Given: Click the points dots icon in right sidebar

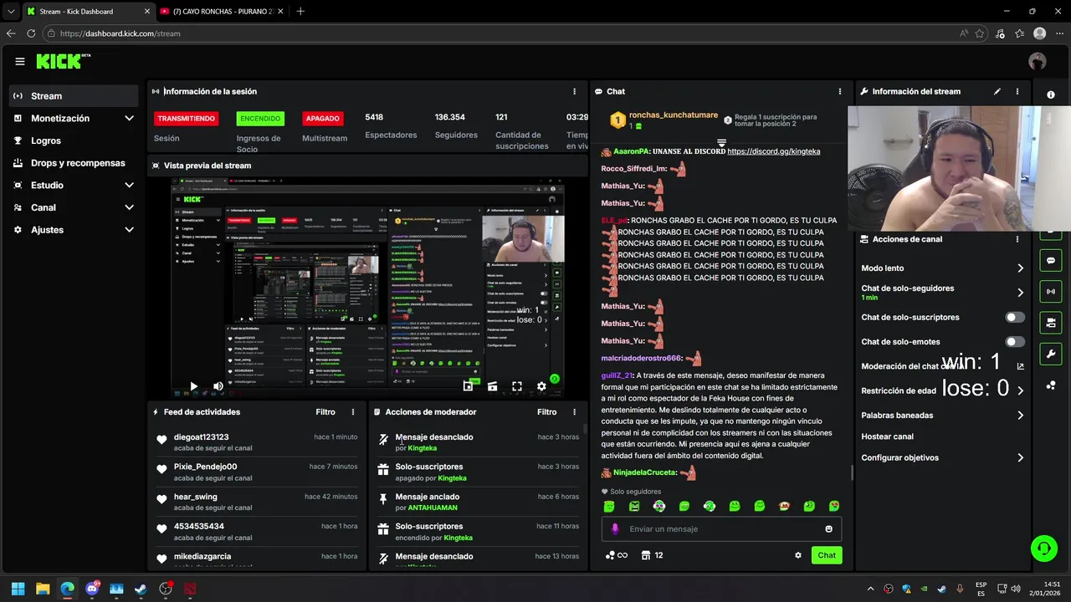Looking at the screenshot, I should pos(1051,385).
